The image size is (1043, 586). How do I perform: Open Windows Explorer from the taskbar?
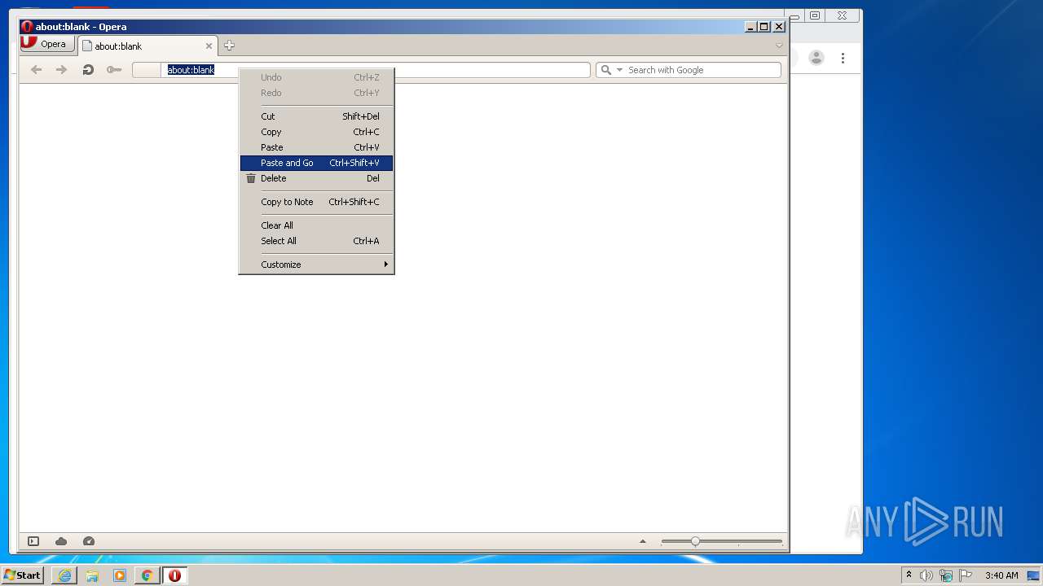pos(92,575)
